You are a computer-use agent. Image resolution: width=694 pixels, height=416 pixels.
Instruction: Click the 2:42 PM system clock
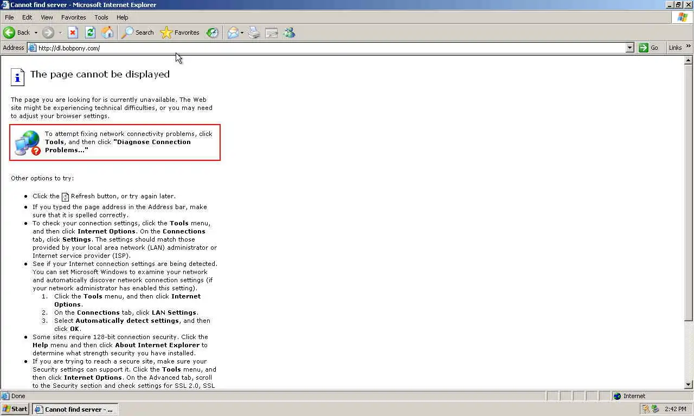click(x=676, y=409)
